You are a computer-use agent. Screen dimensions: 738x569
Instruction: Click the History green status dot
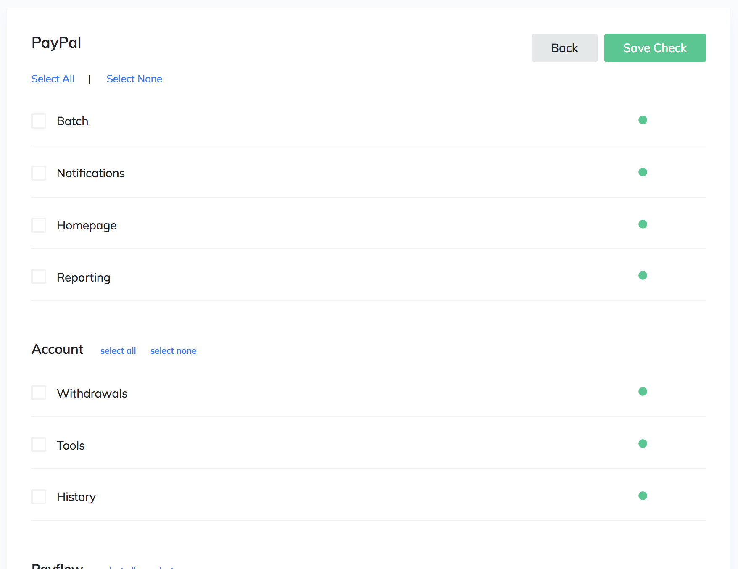coord(643,496)
